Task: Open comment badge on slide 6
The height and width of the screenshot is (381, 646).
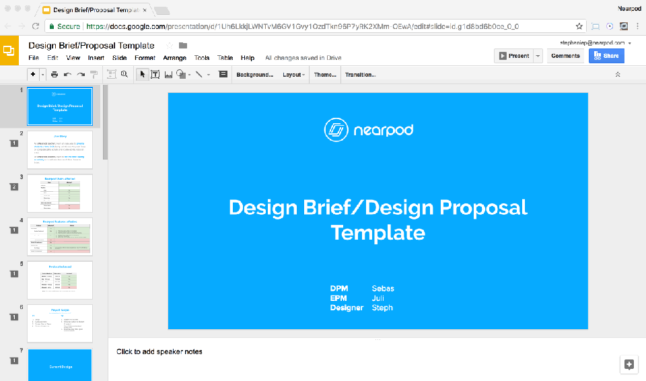Action: [x=14, y=317]
